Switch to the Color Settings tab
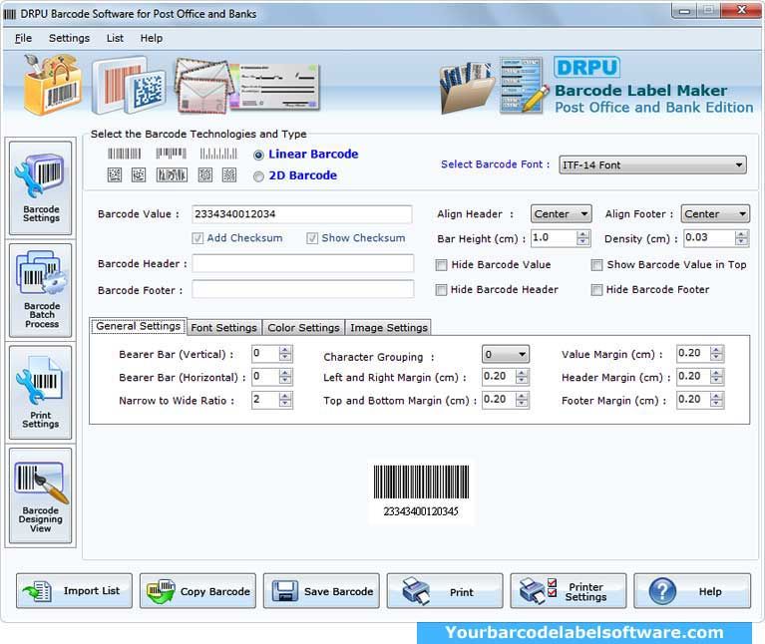 [303, 328]
